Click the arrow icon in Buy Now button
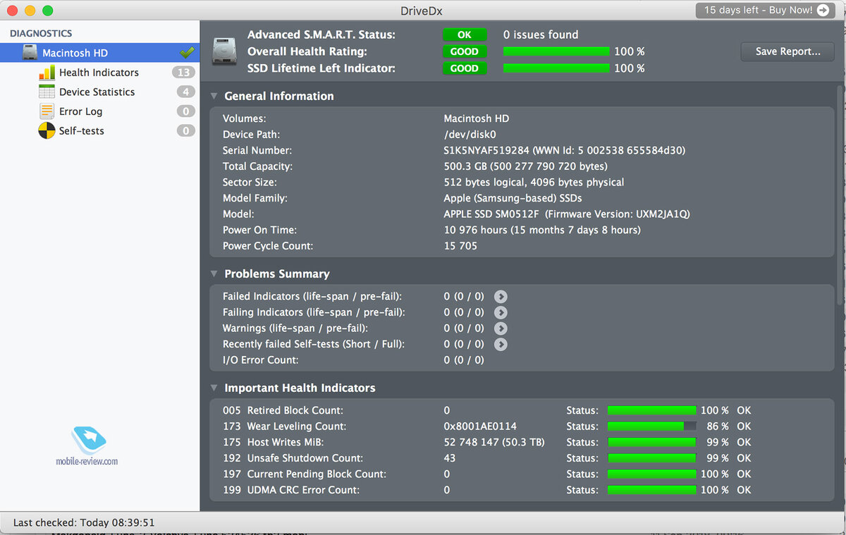846x535 pixels. click(x=823, y=10)
